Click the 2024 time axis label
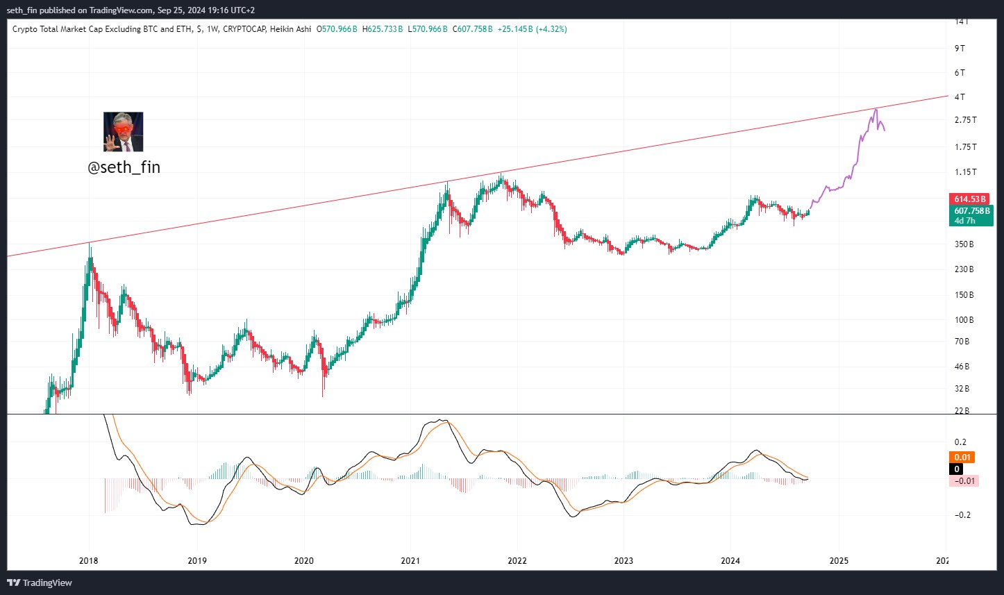Viewport: 1004px width, 595px height. pos(730,561)
